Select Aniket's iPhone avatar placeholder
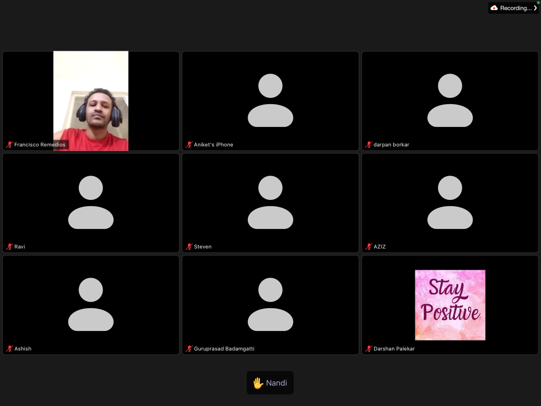This screenshot has height=406, width=541. coord(270,100)
